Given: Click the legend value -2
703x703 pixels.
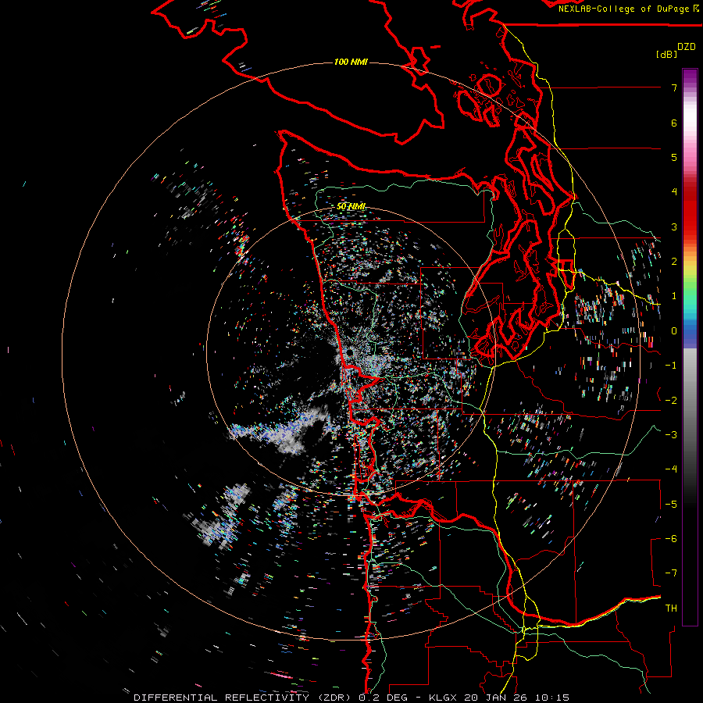Looking at the screenshot, I should (671, 400).
